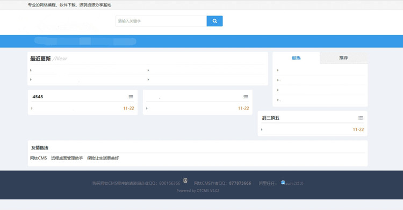403x210 pixels.
Task: Click the 友情链接 heading
Action: click(x=40, y=148)
